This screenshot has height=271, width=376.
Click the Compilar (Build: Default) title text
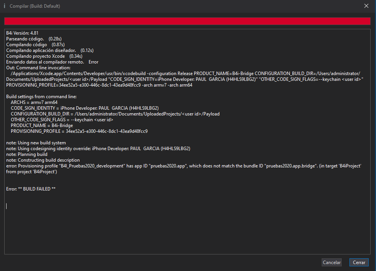pos(35,6)
